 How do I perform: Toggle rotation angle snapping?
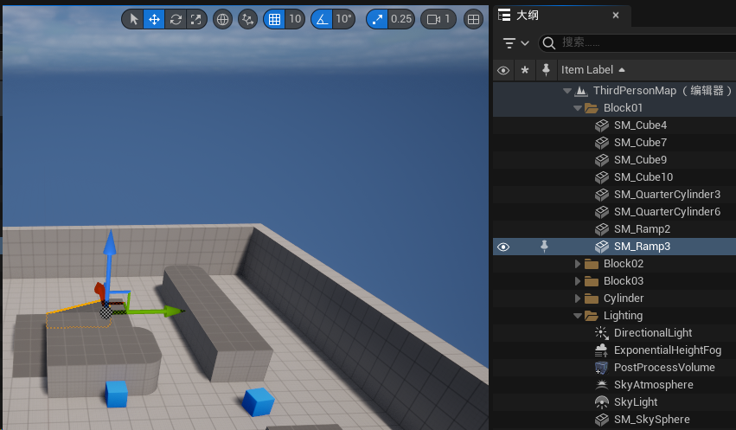pos(321,19)
